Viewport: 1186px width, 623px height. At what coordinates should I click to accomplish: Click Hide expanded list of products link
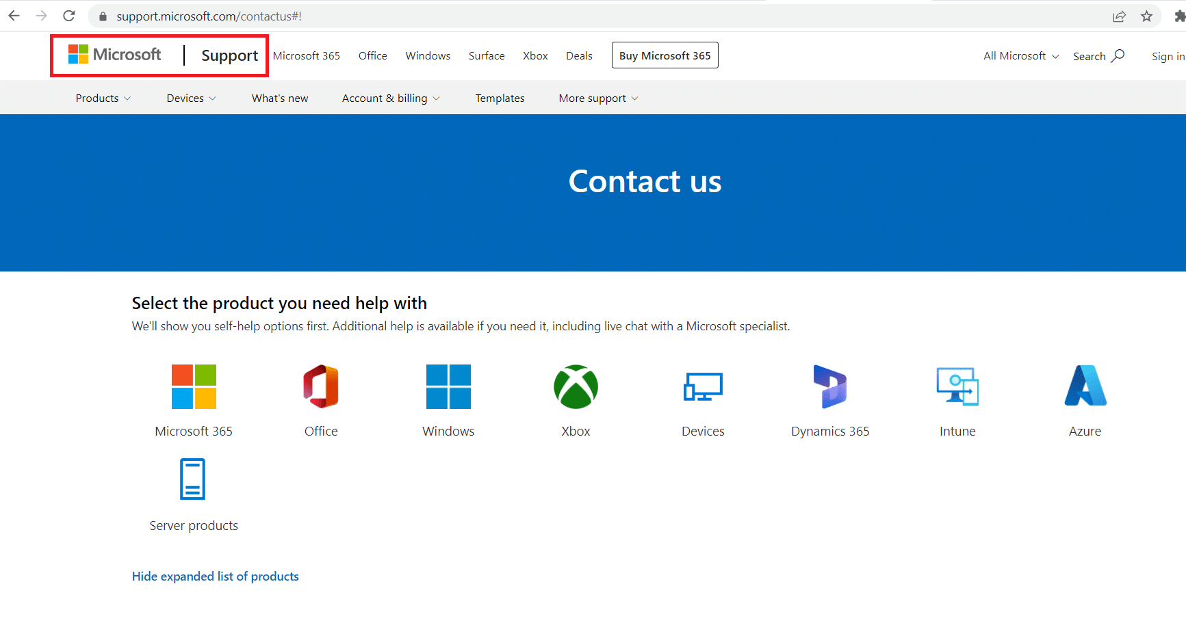pyautogui.click(x=216, y=576)
